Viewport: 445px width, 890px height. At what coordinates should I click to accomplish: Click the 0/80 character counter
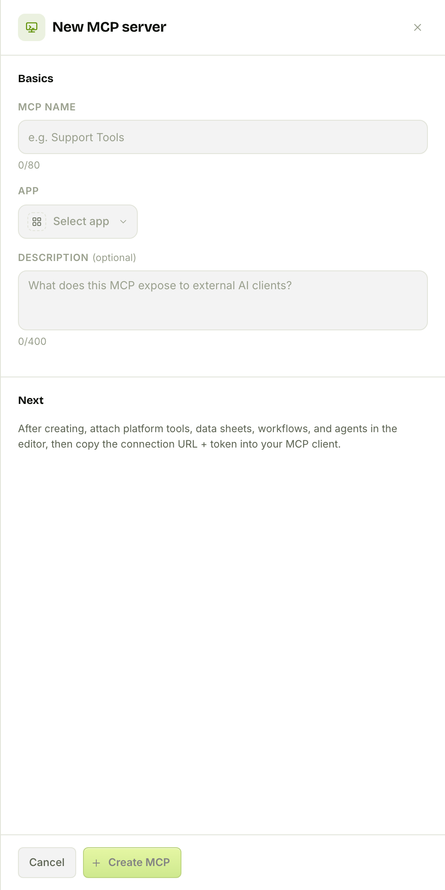coord(29,165)
